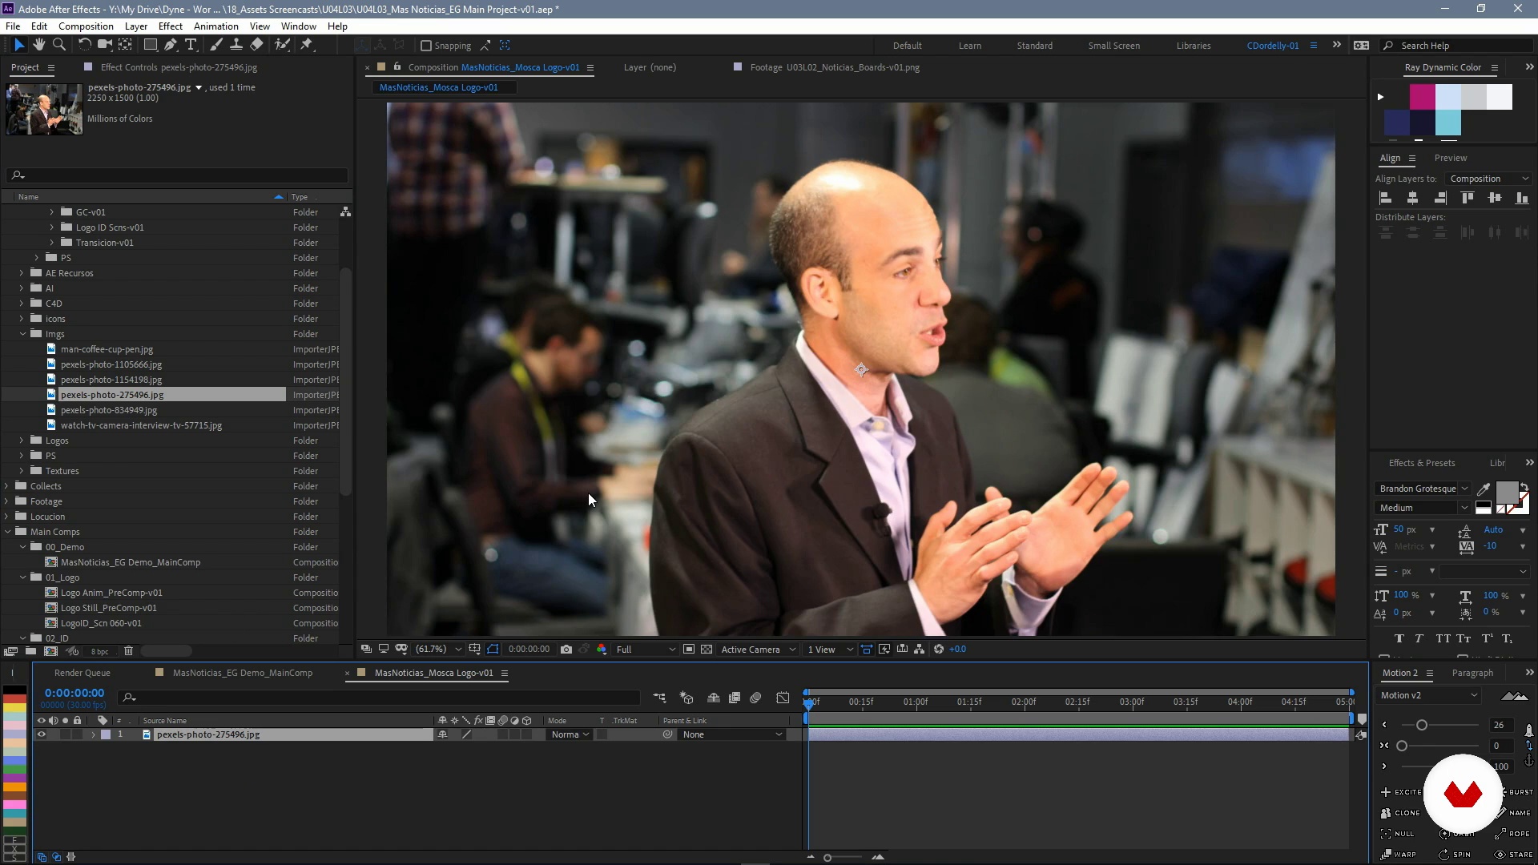Adjust the first Motion v2 slider valued 26
Viewport: 1538px width, 865px height.
(1422, 725)
